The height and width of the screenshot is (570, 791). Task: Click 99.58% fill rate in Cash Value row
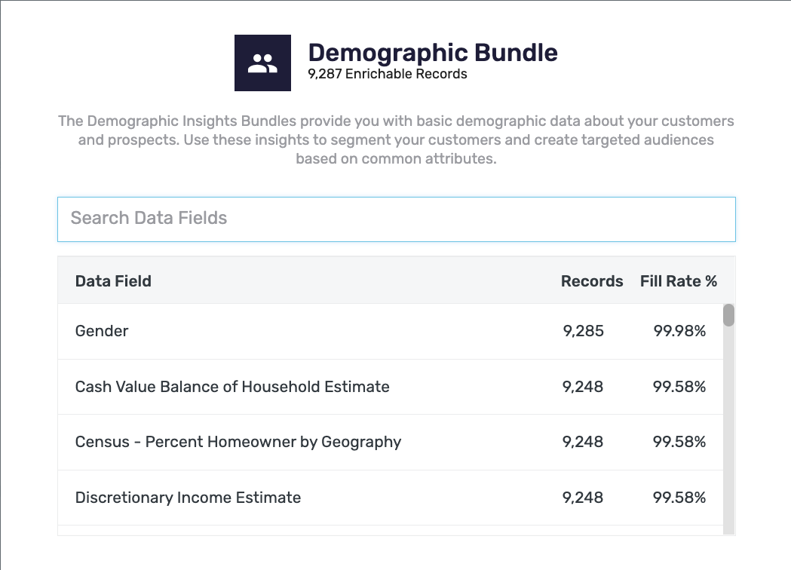click(679, 387)
